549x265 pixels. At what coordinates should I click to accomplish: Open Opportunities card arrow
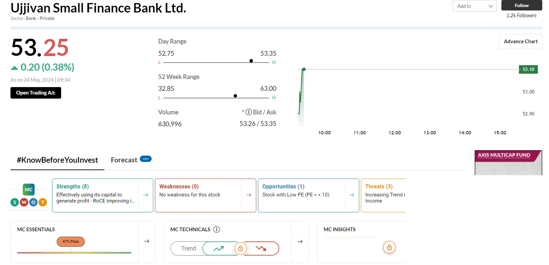click(351, 195)
